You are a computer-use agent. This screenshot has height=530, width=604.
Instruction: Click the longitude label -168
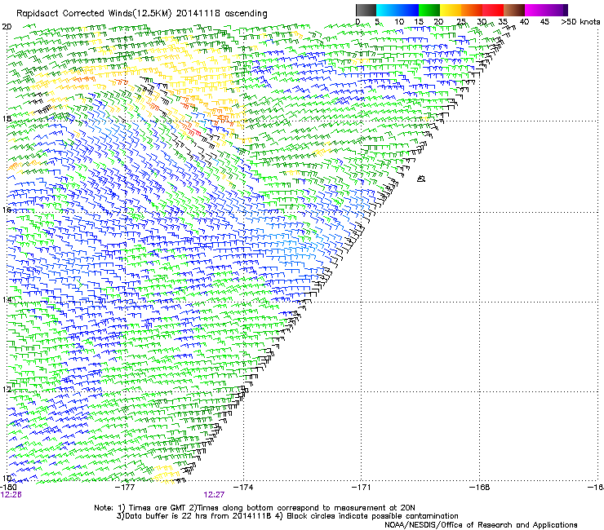[x=480, y=488]
